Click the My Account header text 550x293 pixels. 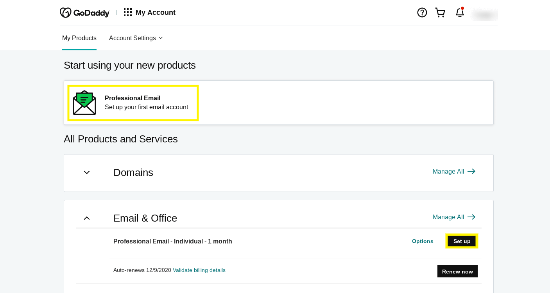click(x=156, y=12)
